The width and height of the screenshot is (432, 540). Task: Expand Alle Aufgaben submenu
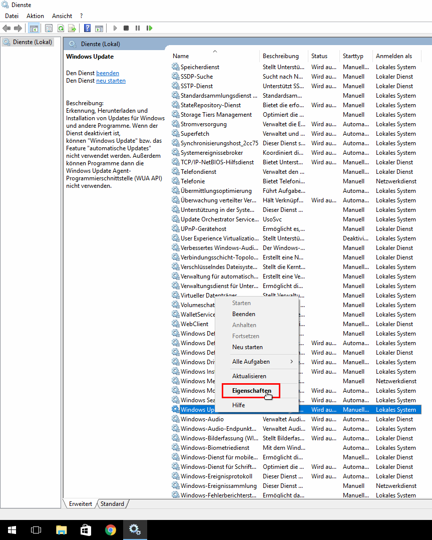(256, 362)
